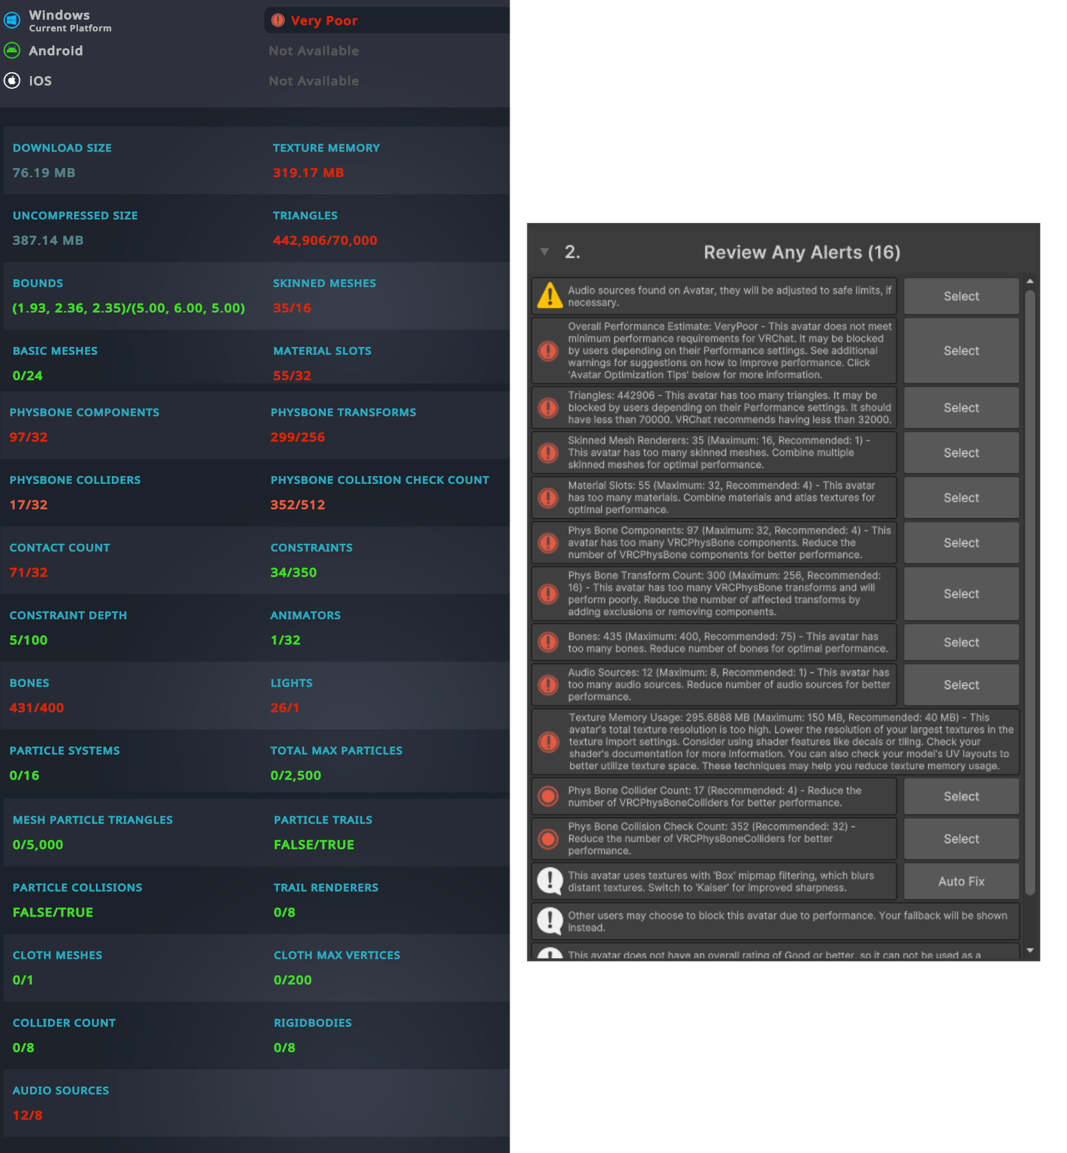
Task: Click the Windows platform icon
Action: click(12, 21)
